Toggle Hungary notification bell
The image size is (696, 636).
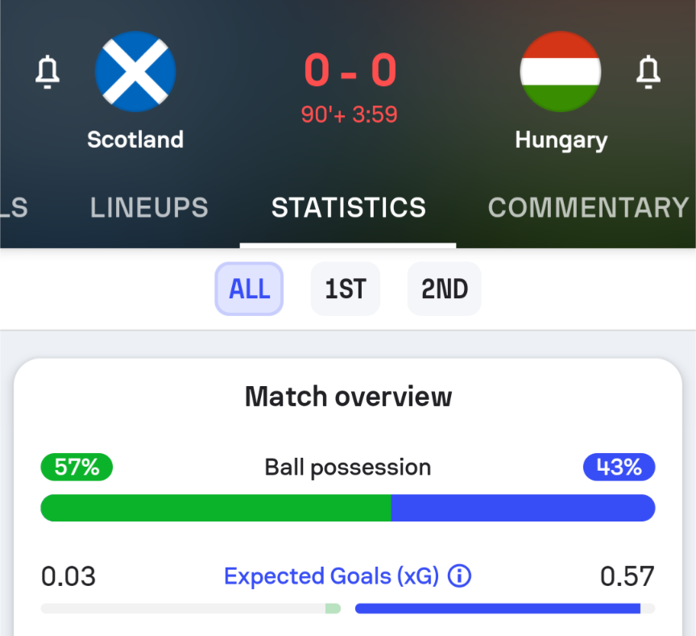pyautogui.click(x=648, y=72)
